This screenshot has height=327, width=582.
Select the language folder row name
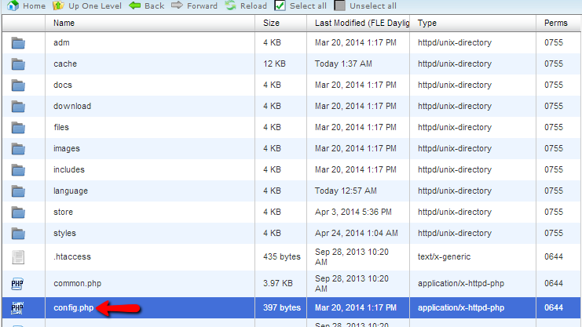click(71, 191)
